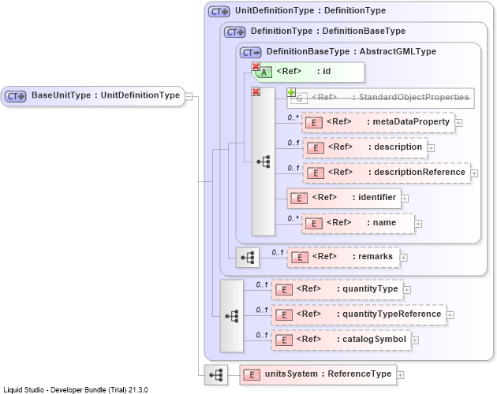Click the CT icon of UnitDefinitionType
497x394 pixels.
(219, 12)
